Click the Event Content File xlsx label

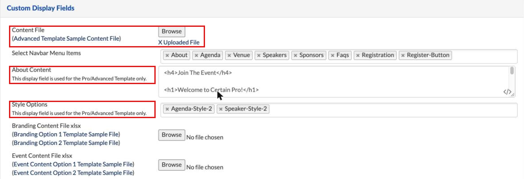[42, 156]
